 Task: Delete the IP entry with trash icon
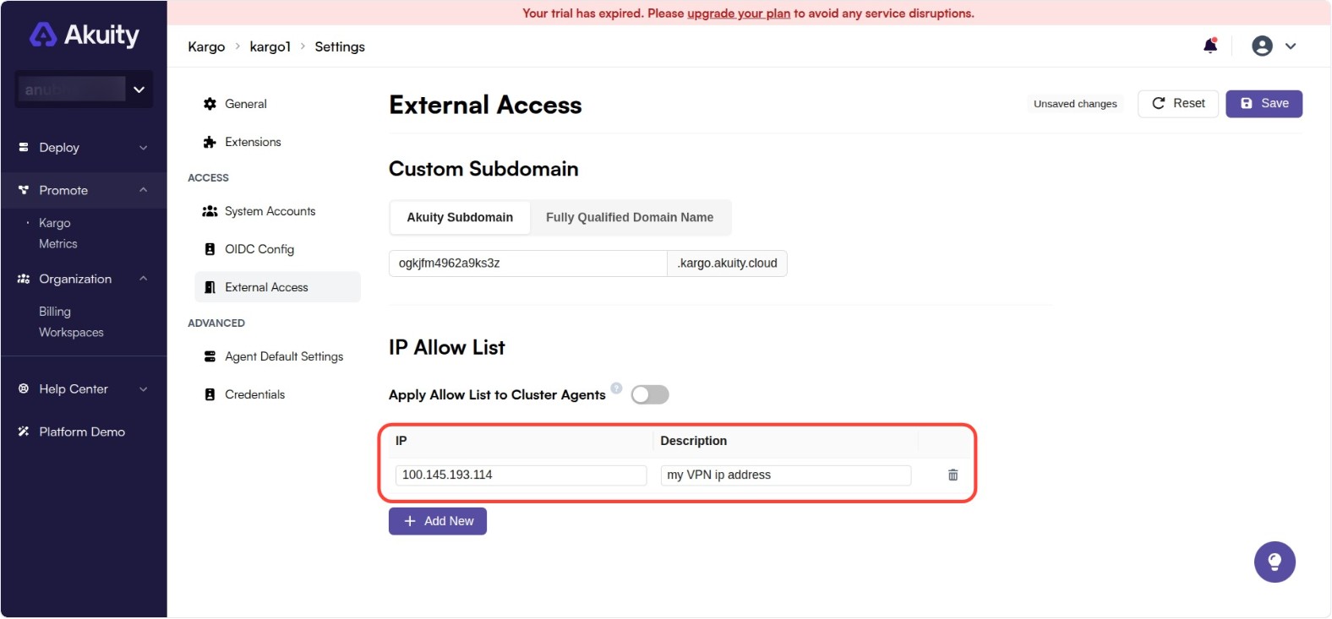coord(952,475)
